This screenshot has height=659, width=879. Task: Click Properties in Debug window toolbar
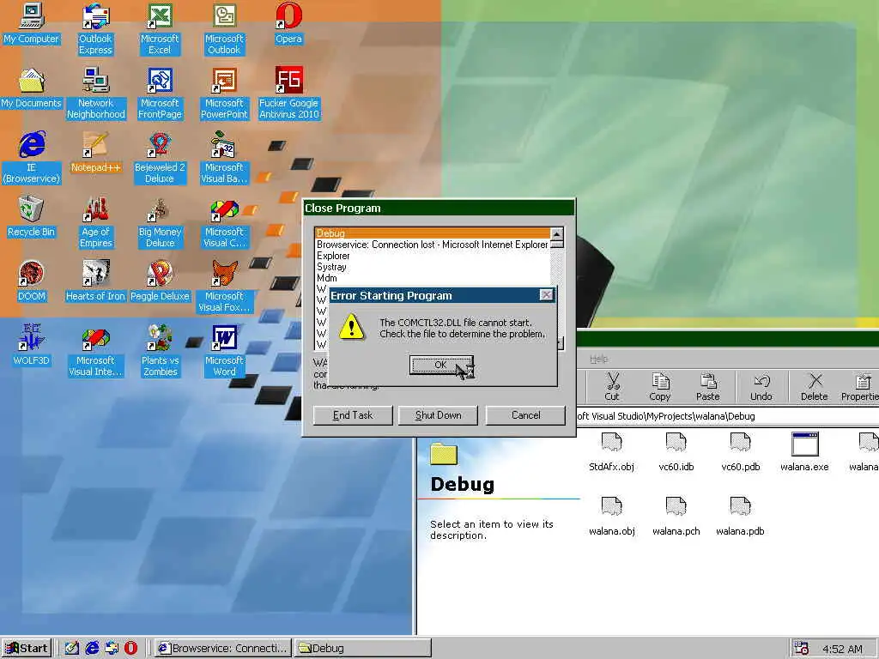coord(860,387)
